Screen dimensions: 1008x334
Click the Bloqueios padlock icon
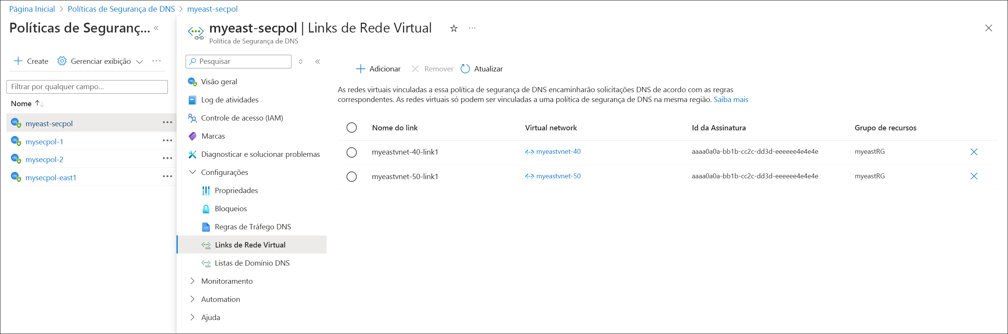tap(206, 209)
